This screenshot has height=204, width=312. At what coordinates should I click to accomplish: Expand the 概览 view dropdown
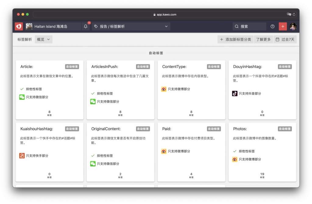pyautogui.click(x=44, y=39)
